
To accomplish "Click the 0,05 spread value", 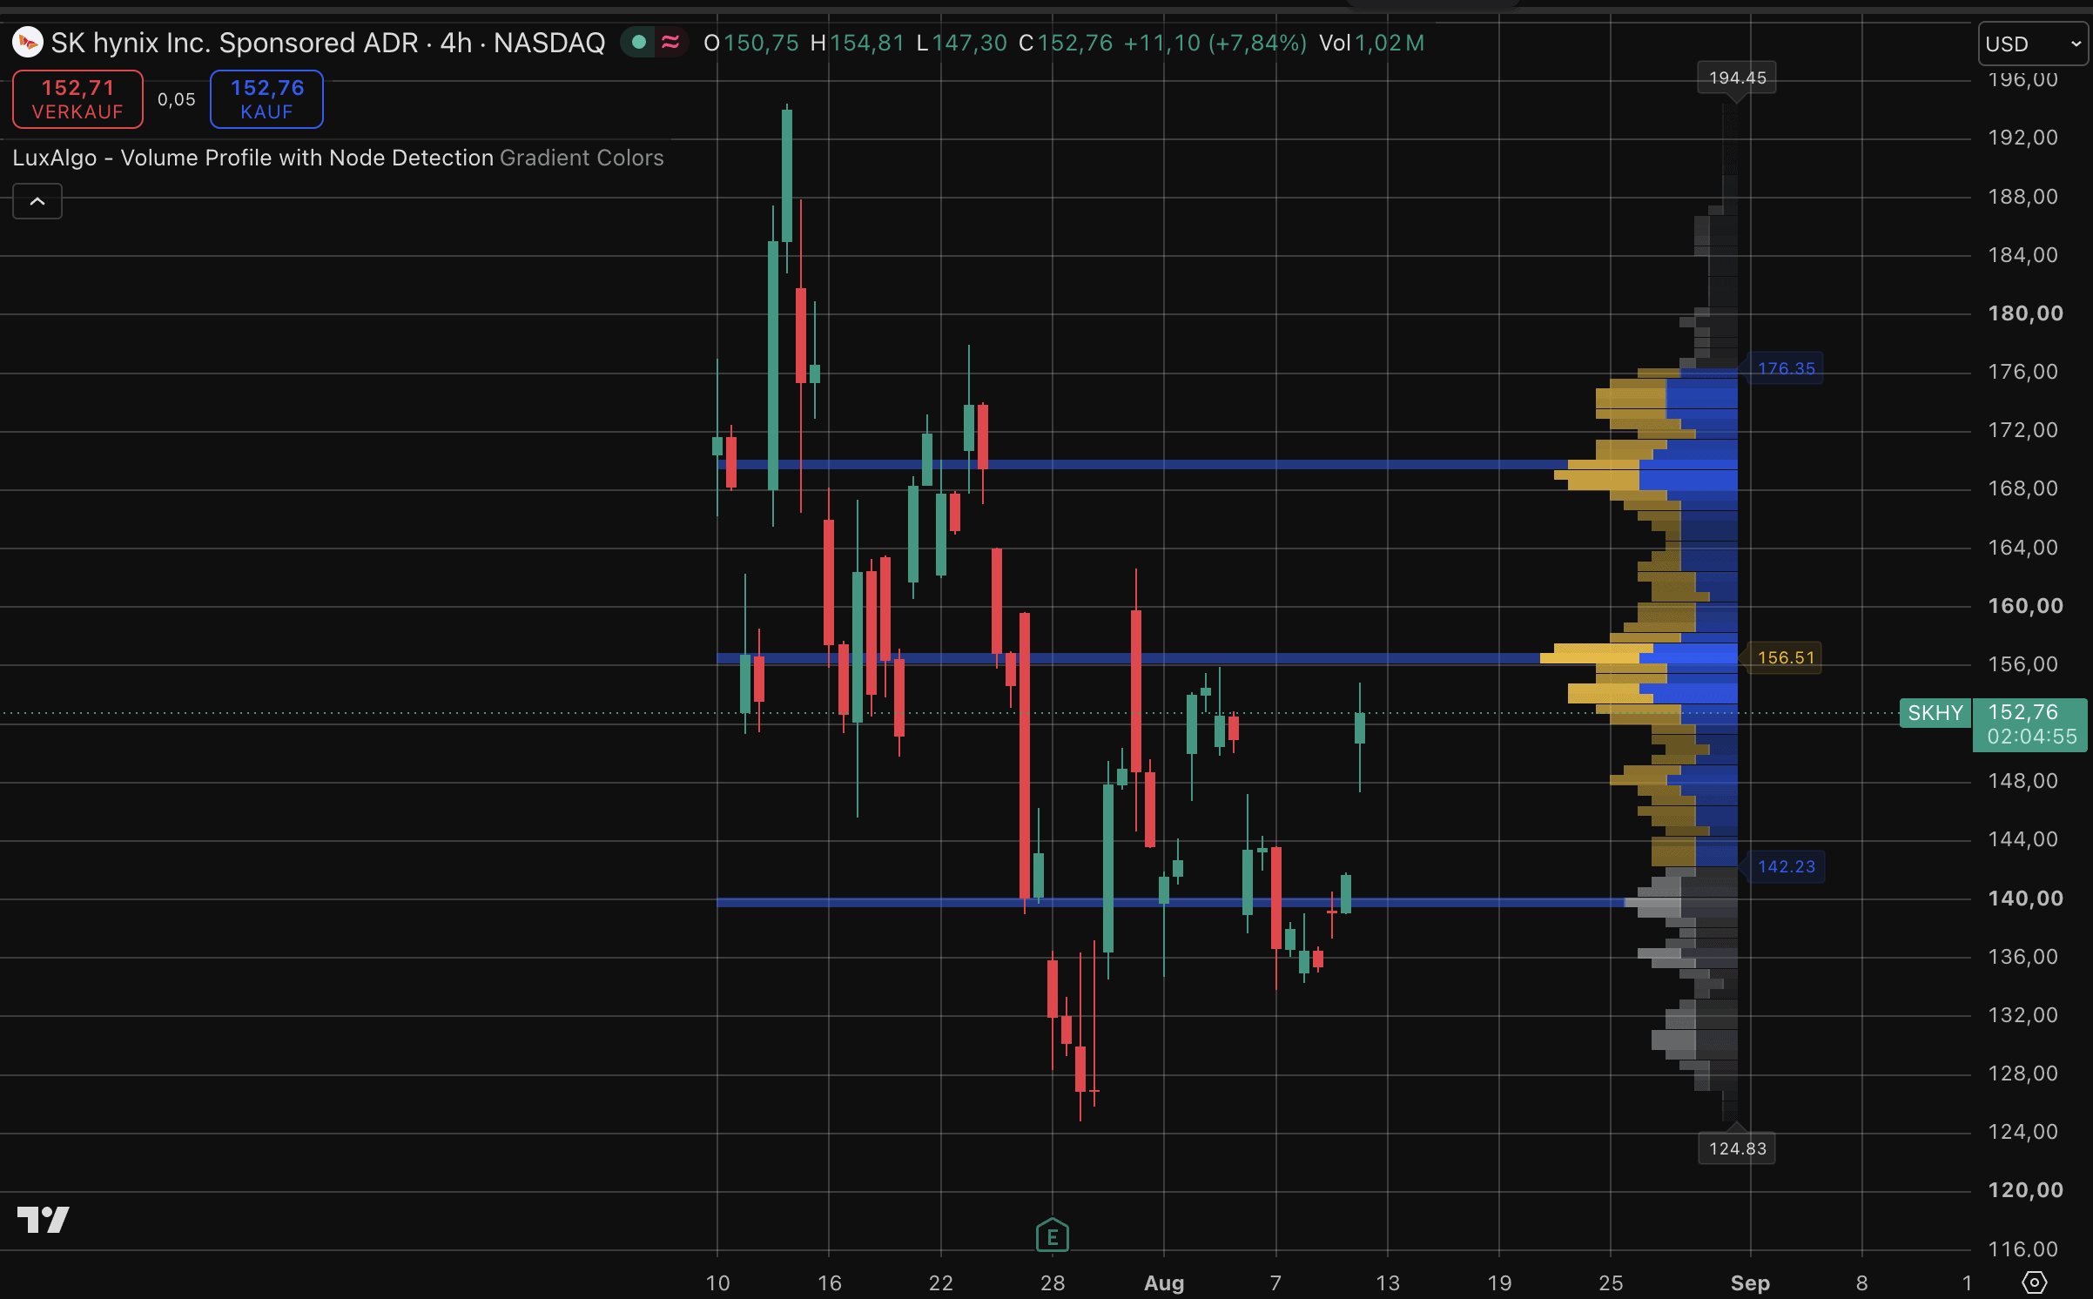I will [x=177, y=99].
